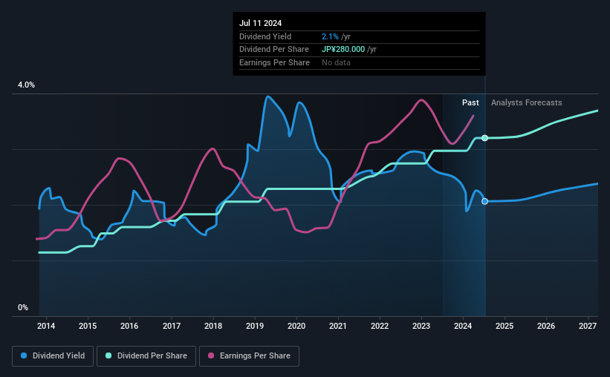
Task: Click the 2014 x-axis label
Action: coord(46,326)
